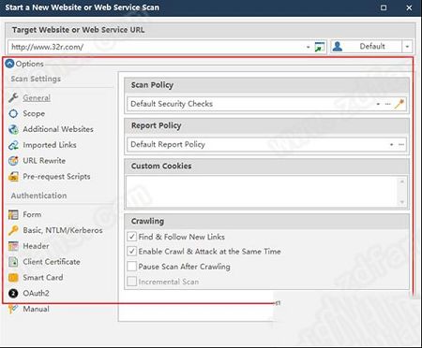Image resolution: width=422 pixels, height=348 pixels.
Task: Maximize the scan dialog window
Action: 384,7
